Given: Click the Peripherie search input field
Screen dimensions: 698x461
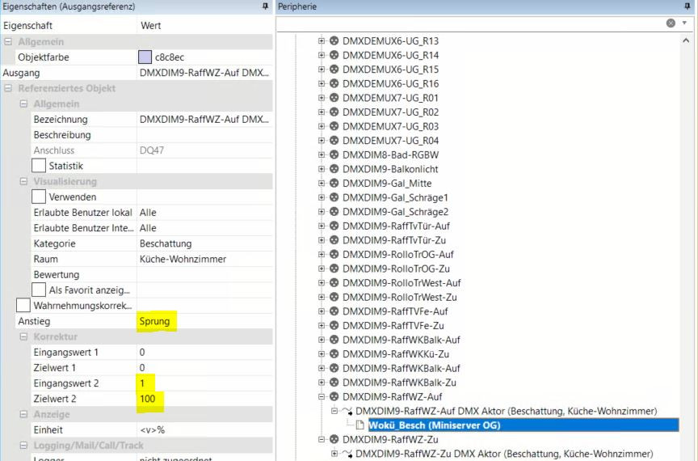Looking at the screenshot, I should (471, 23).
